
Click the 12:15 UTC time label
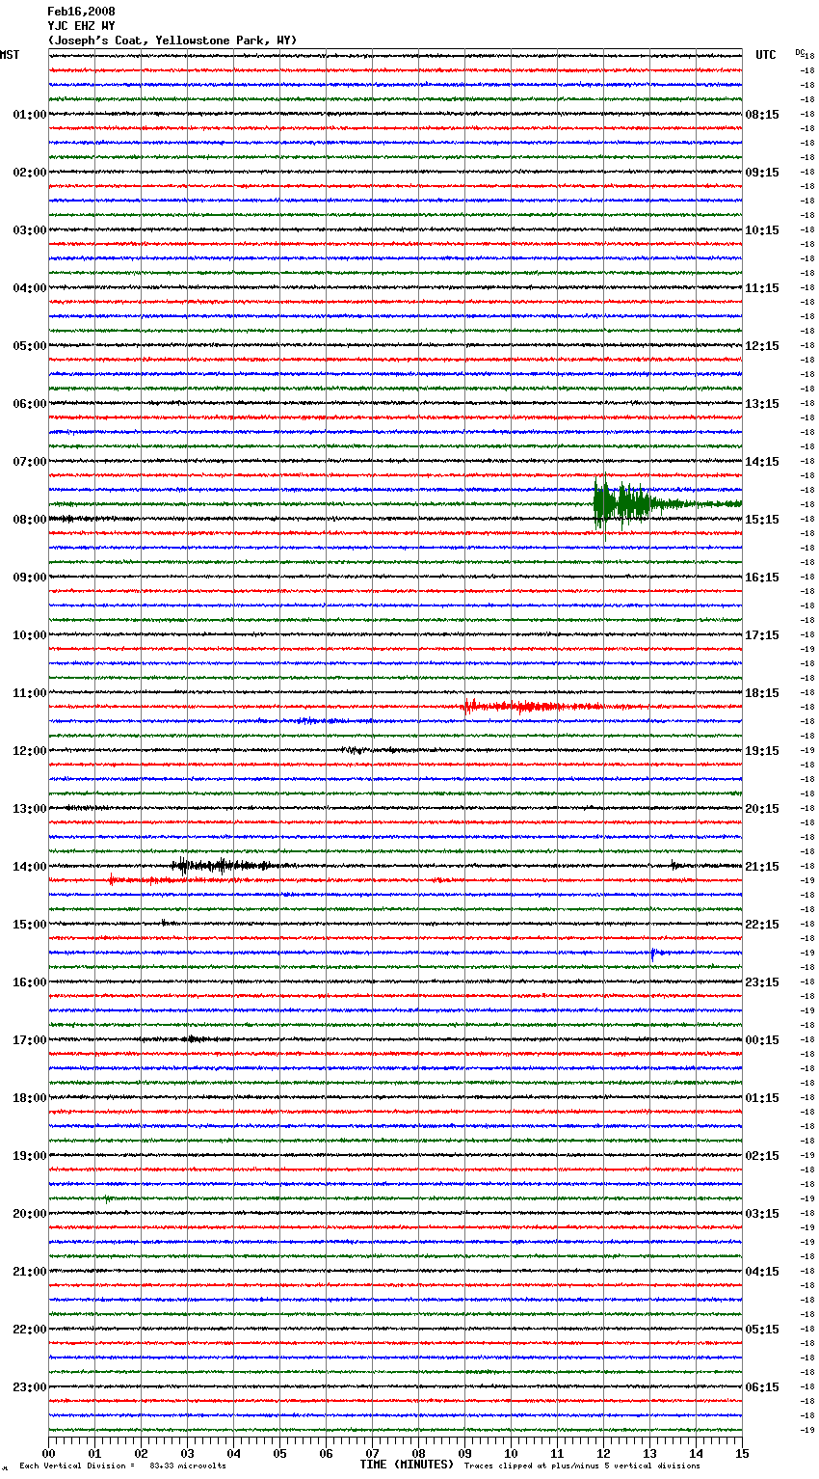tap(762, 346)
